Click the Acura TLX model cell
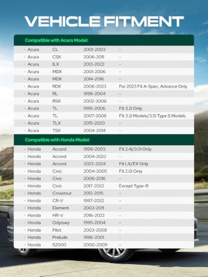The height and width of the screenshot is (277, 208). [57, 123]
